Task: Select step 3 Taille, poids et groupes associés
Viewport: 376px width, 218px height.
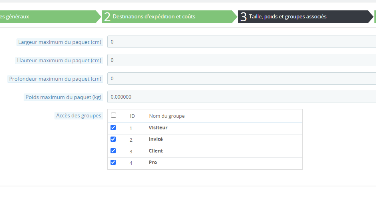Action: click(304, 17)
